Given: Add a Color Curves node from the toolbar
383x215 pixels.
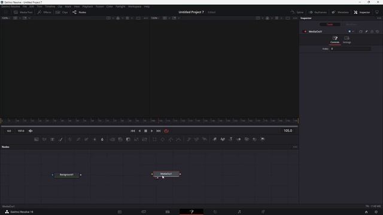Looking at the screenshot, I should (78, 139).
